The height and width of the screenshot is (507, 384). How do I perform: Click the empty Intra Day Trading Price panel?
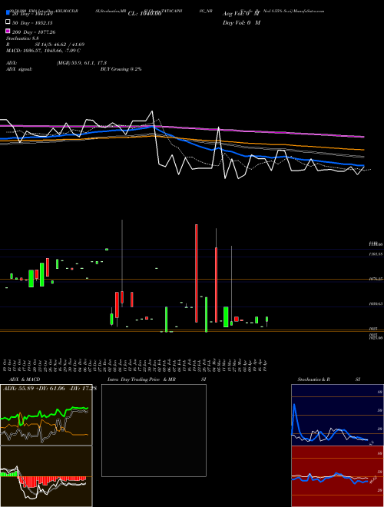[154, 430]
